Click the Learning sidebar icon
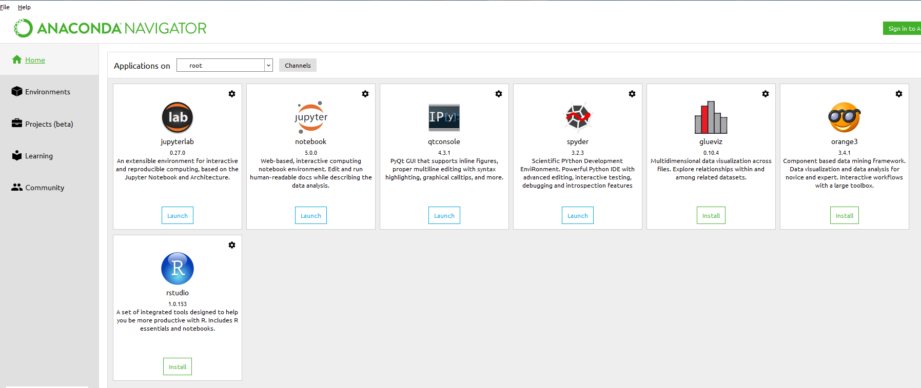Image resolution: width=921 pixels, height=388 pixels. tap(17, 155)
